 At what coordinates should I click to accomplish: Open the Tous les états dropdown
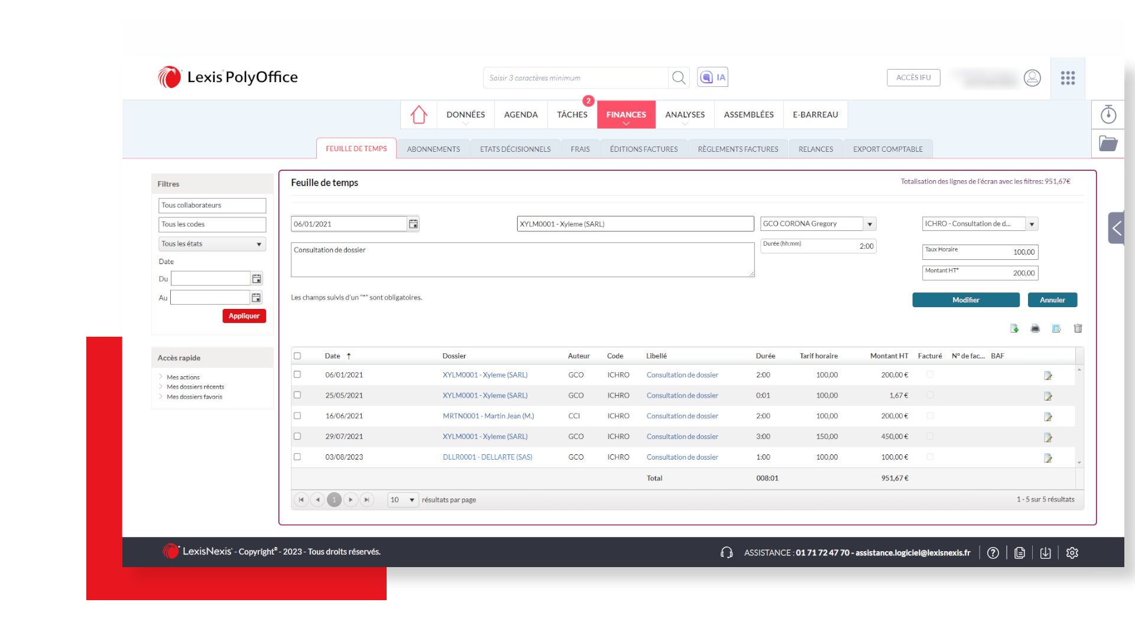(x=212, y=244)
